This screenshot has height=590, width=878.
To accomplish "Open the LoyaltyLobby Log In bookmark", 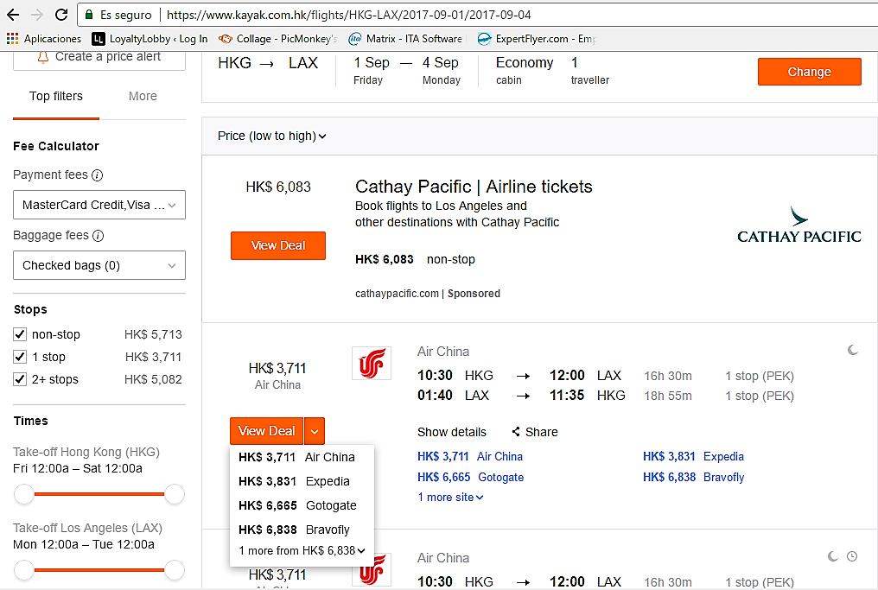I will [150, 39].
